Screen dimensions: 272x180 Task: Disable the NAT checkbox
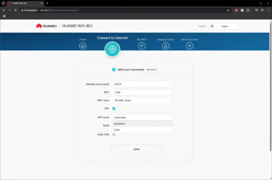(114, 108)
